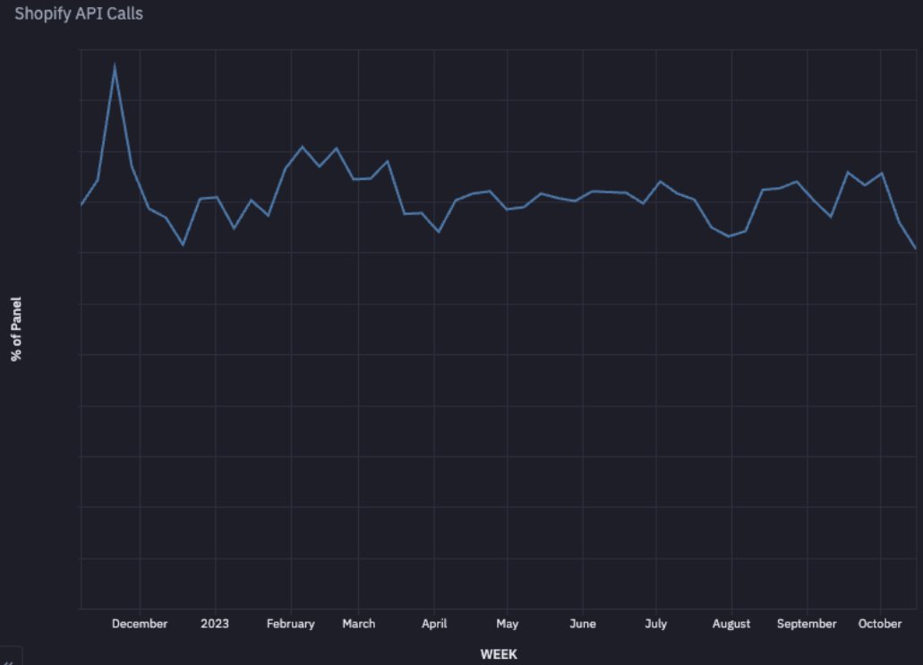Select the February tick label

coord(290,624)
